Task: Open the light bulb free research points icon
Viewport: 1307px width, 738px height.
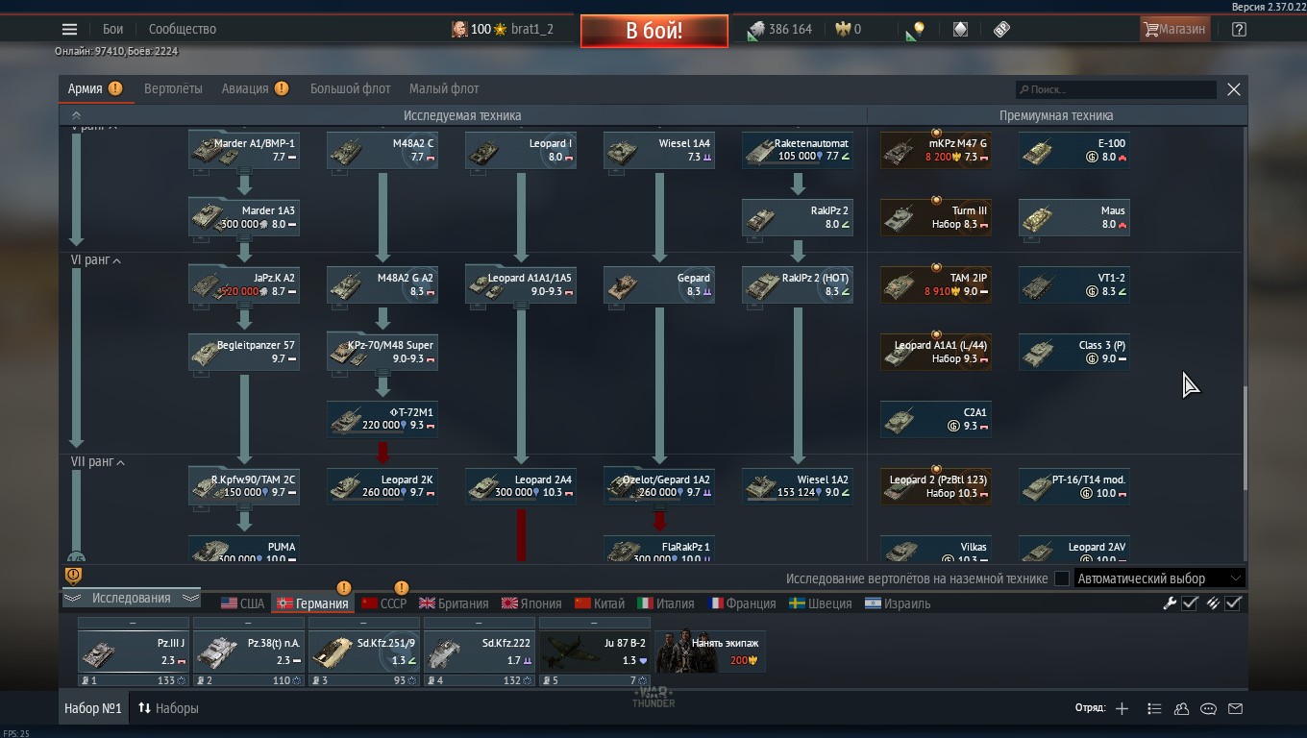Action: [x=915, y=30]
